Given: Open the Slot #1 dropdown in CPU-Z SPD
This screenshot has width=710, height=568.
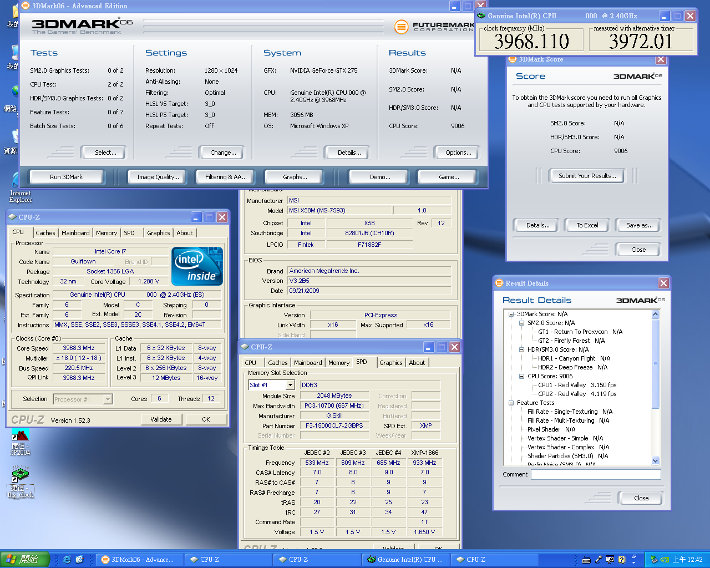Looking at the screenshot, I should 290,385.
